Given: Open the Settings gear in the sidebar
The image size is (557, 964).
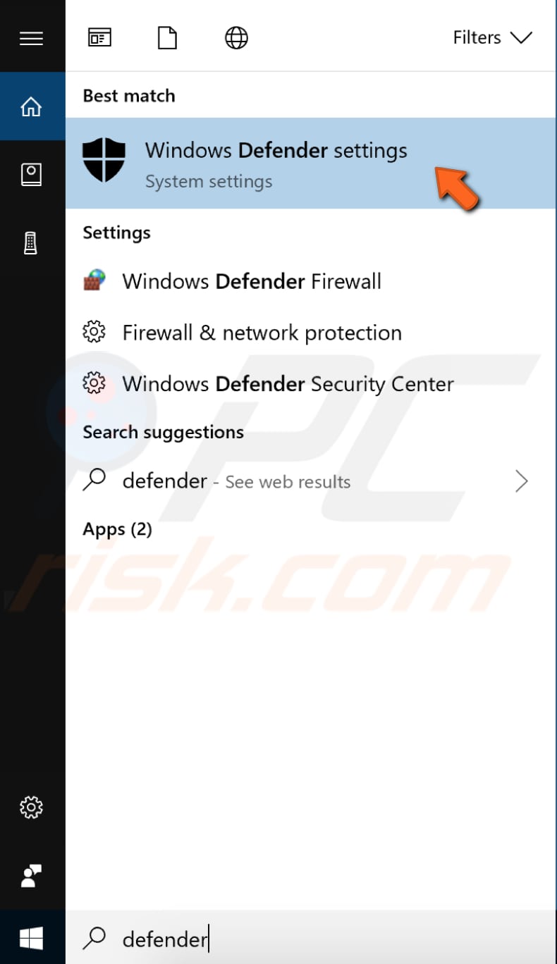Looking at the screenshot, I should point(32,807).
